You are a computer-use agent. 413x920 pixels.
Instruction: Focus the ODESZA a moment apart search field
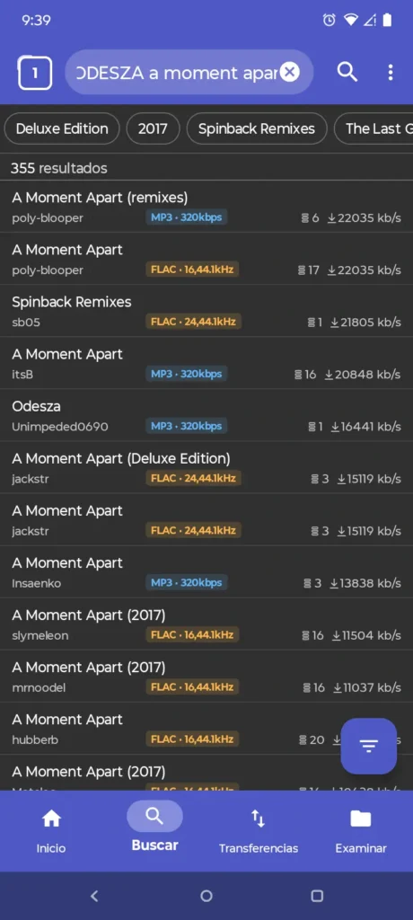click(x=176, y=72)
